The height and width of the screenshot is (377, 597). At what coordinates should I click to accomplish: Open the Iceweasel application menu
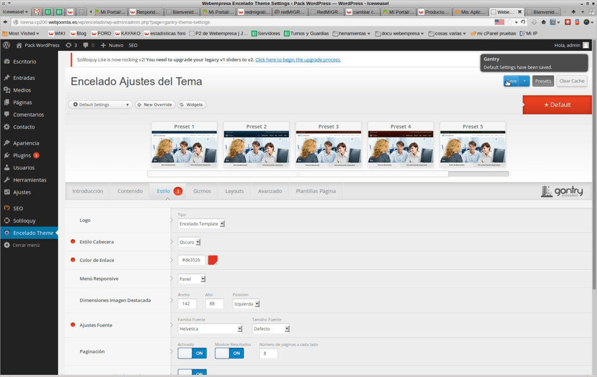[x=15, y=12]
